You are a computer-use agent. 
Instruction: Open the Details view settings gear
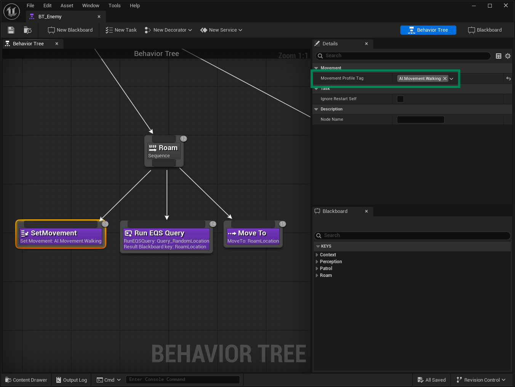[508, 56]
